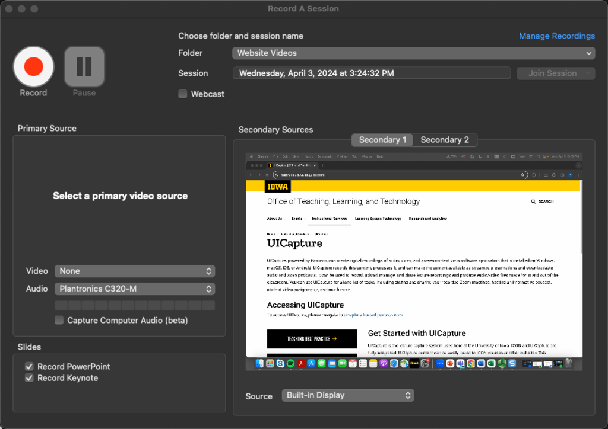Image resolution: width=608 pixels, height=429 pixels.
Task: Click the Pause icon
Action: [x=84, y=66]
